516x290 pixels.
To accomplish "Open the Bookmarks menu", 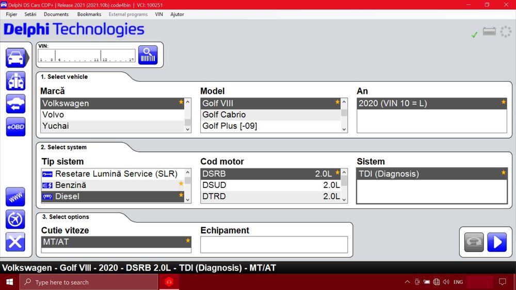I will 89,14.
